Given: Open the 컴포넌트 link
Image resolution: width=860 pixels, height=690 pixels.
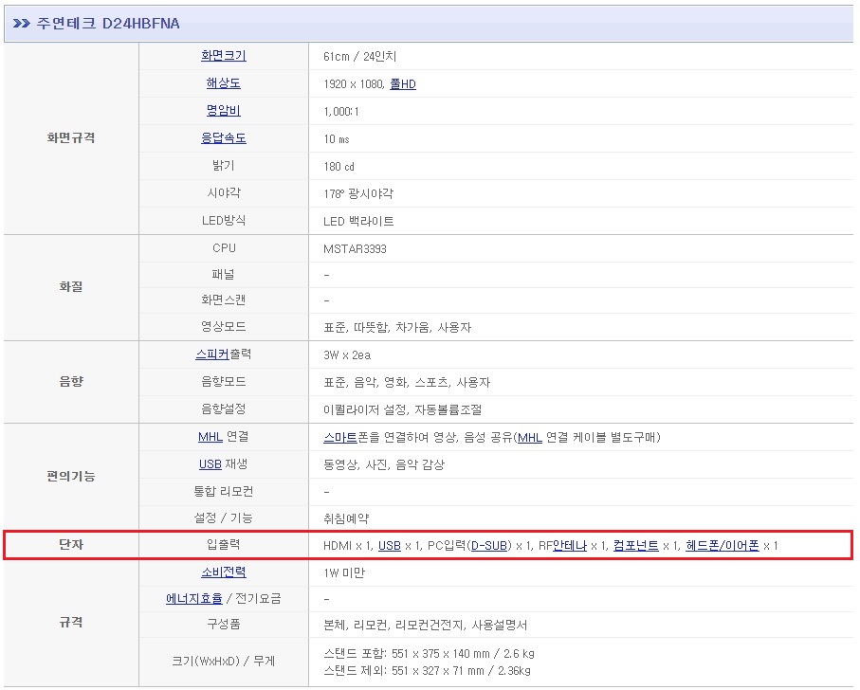Looking at the screenshot, I should click(635, 546).
